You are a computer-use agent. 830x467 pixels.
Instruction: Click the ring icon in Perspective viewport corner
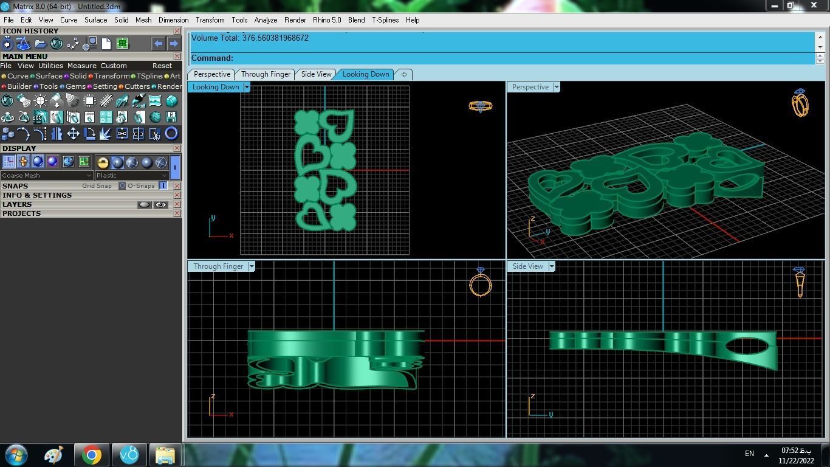(800, 102)
